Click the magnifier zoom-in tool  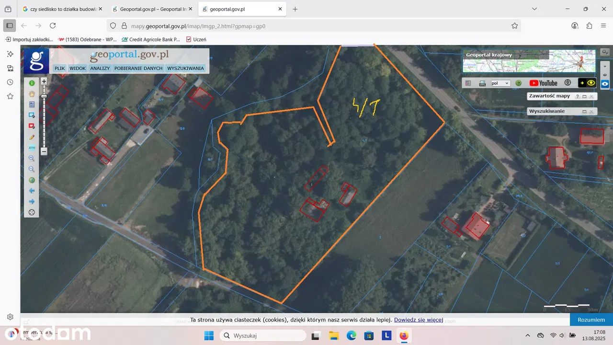pyautogui.click(x=32, y=158)
